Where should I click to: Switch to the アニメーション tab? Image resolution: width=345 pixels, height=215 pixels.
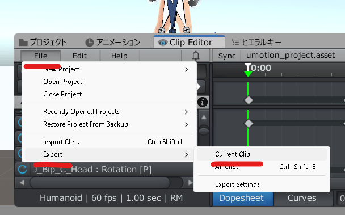113,42
